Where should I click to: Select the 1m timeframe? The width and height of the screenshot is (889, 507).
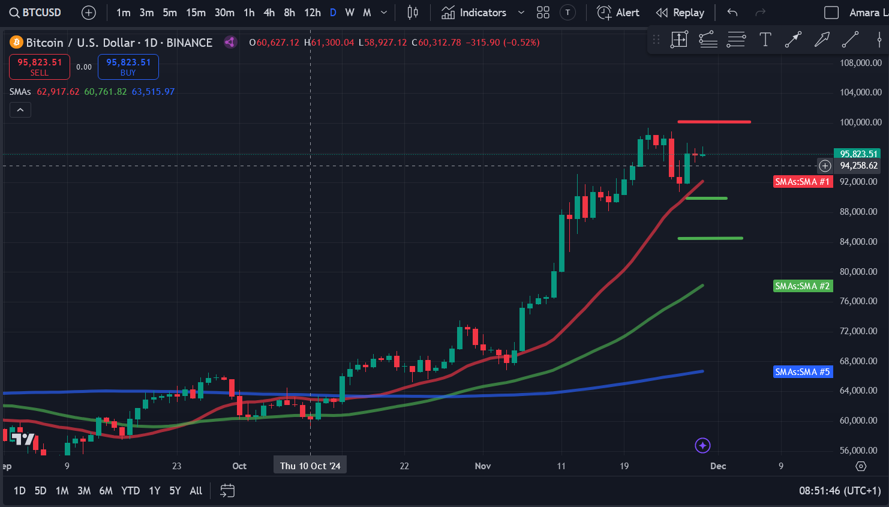point(123,13)
